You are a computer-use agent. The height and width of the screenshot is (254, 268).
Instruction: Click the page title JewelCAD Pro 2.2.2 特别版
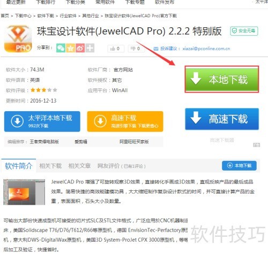pos(129,31)
